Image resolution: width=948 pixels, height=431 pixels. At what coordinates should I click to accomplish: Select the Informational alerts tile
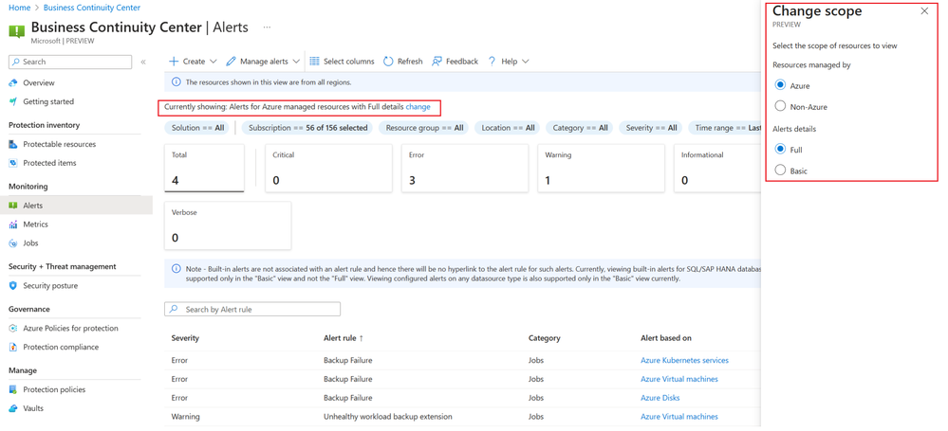(x=717, y=169)
